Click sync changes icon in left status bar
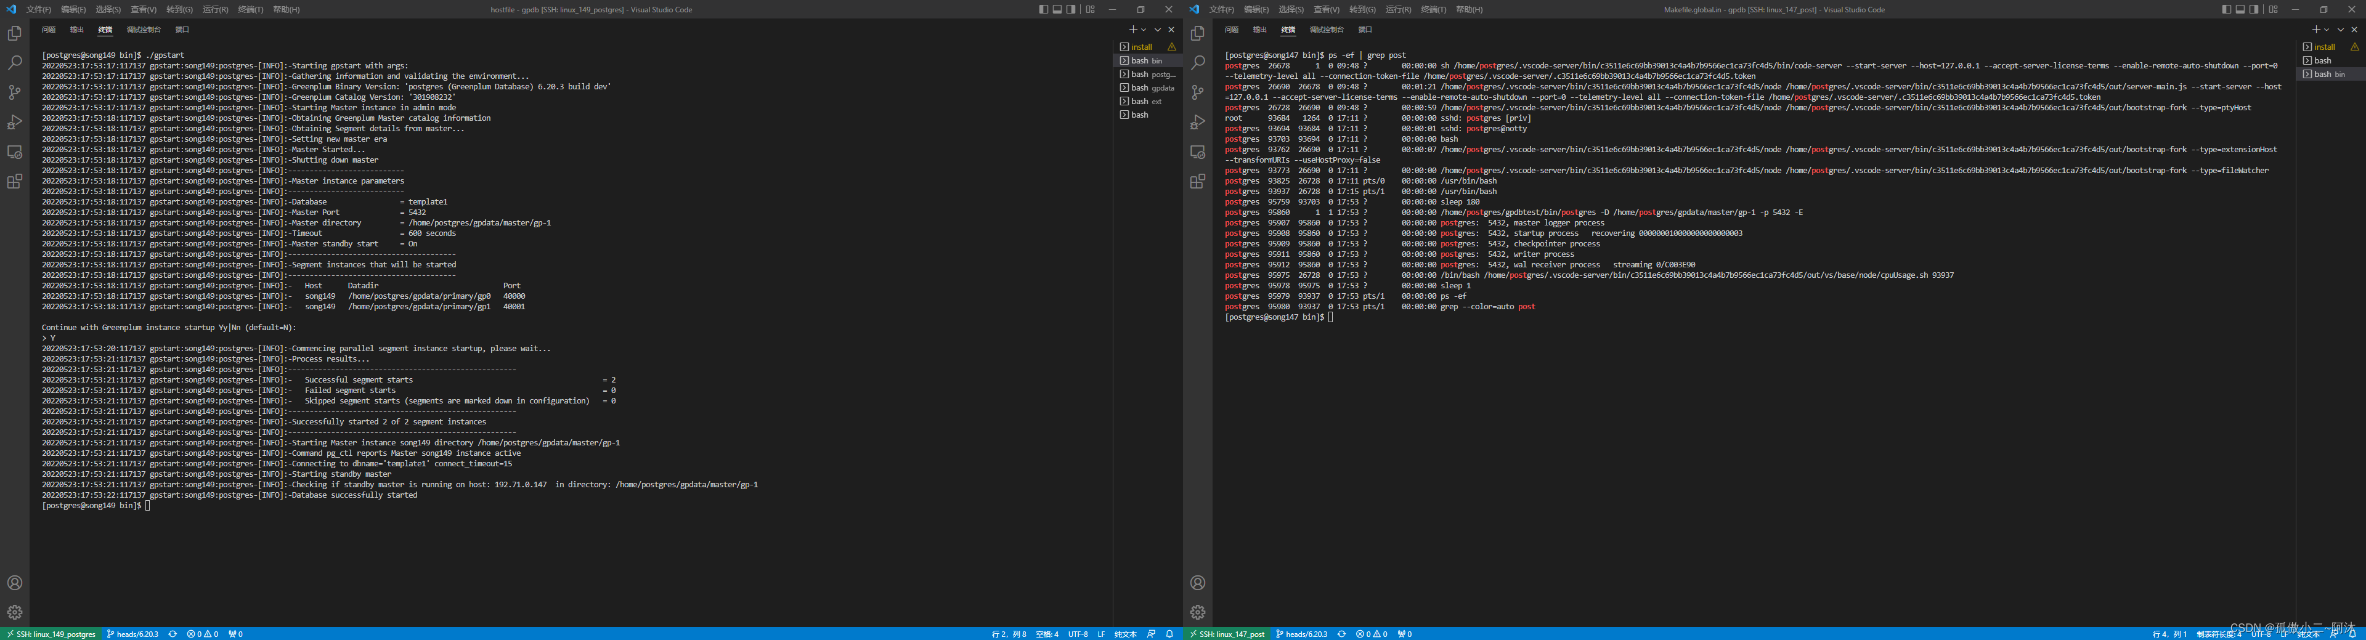 172,634
